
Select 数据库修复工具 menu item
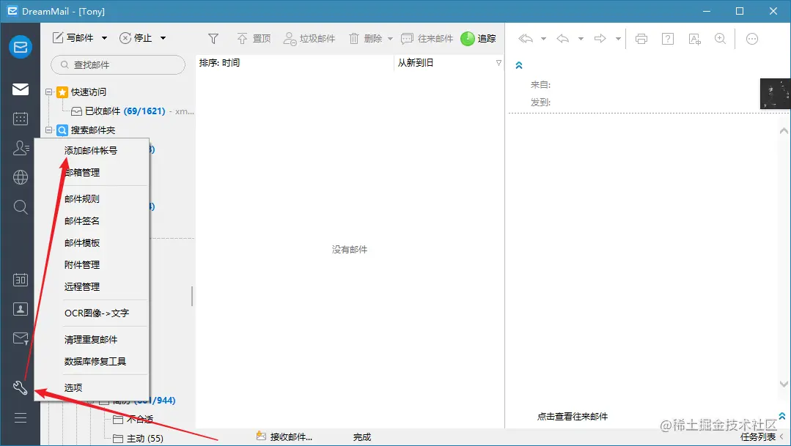tap(91, 361)
